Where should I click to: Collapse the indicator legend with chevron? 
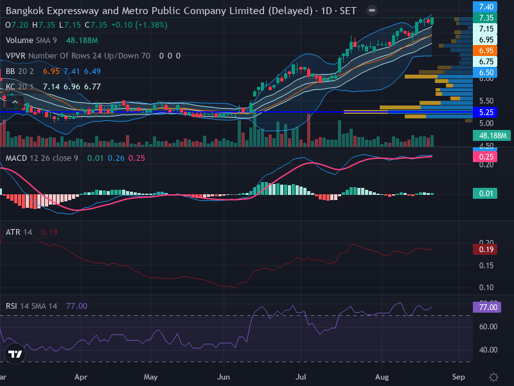(x=15, y=102)
